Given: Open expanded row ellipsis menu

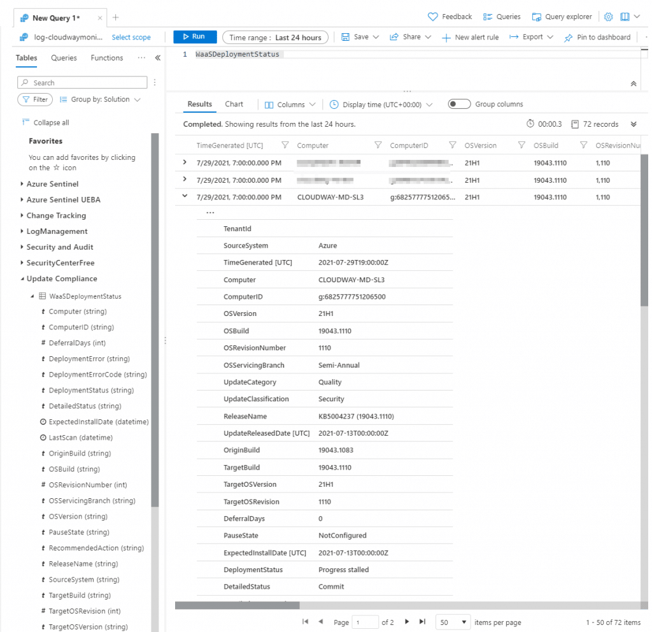Looking at the screenshot, I should pos(210,213).
